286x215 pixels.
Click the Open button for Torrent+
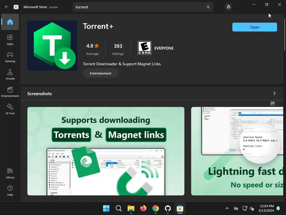(x=254, y=27)
